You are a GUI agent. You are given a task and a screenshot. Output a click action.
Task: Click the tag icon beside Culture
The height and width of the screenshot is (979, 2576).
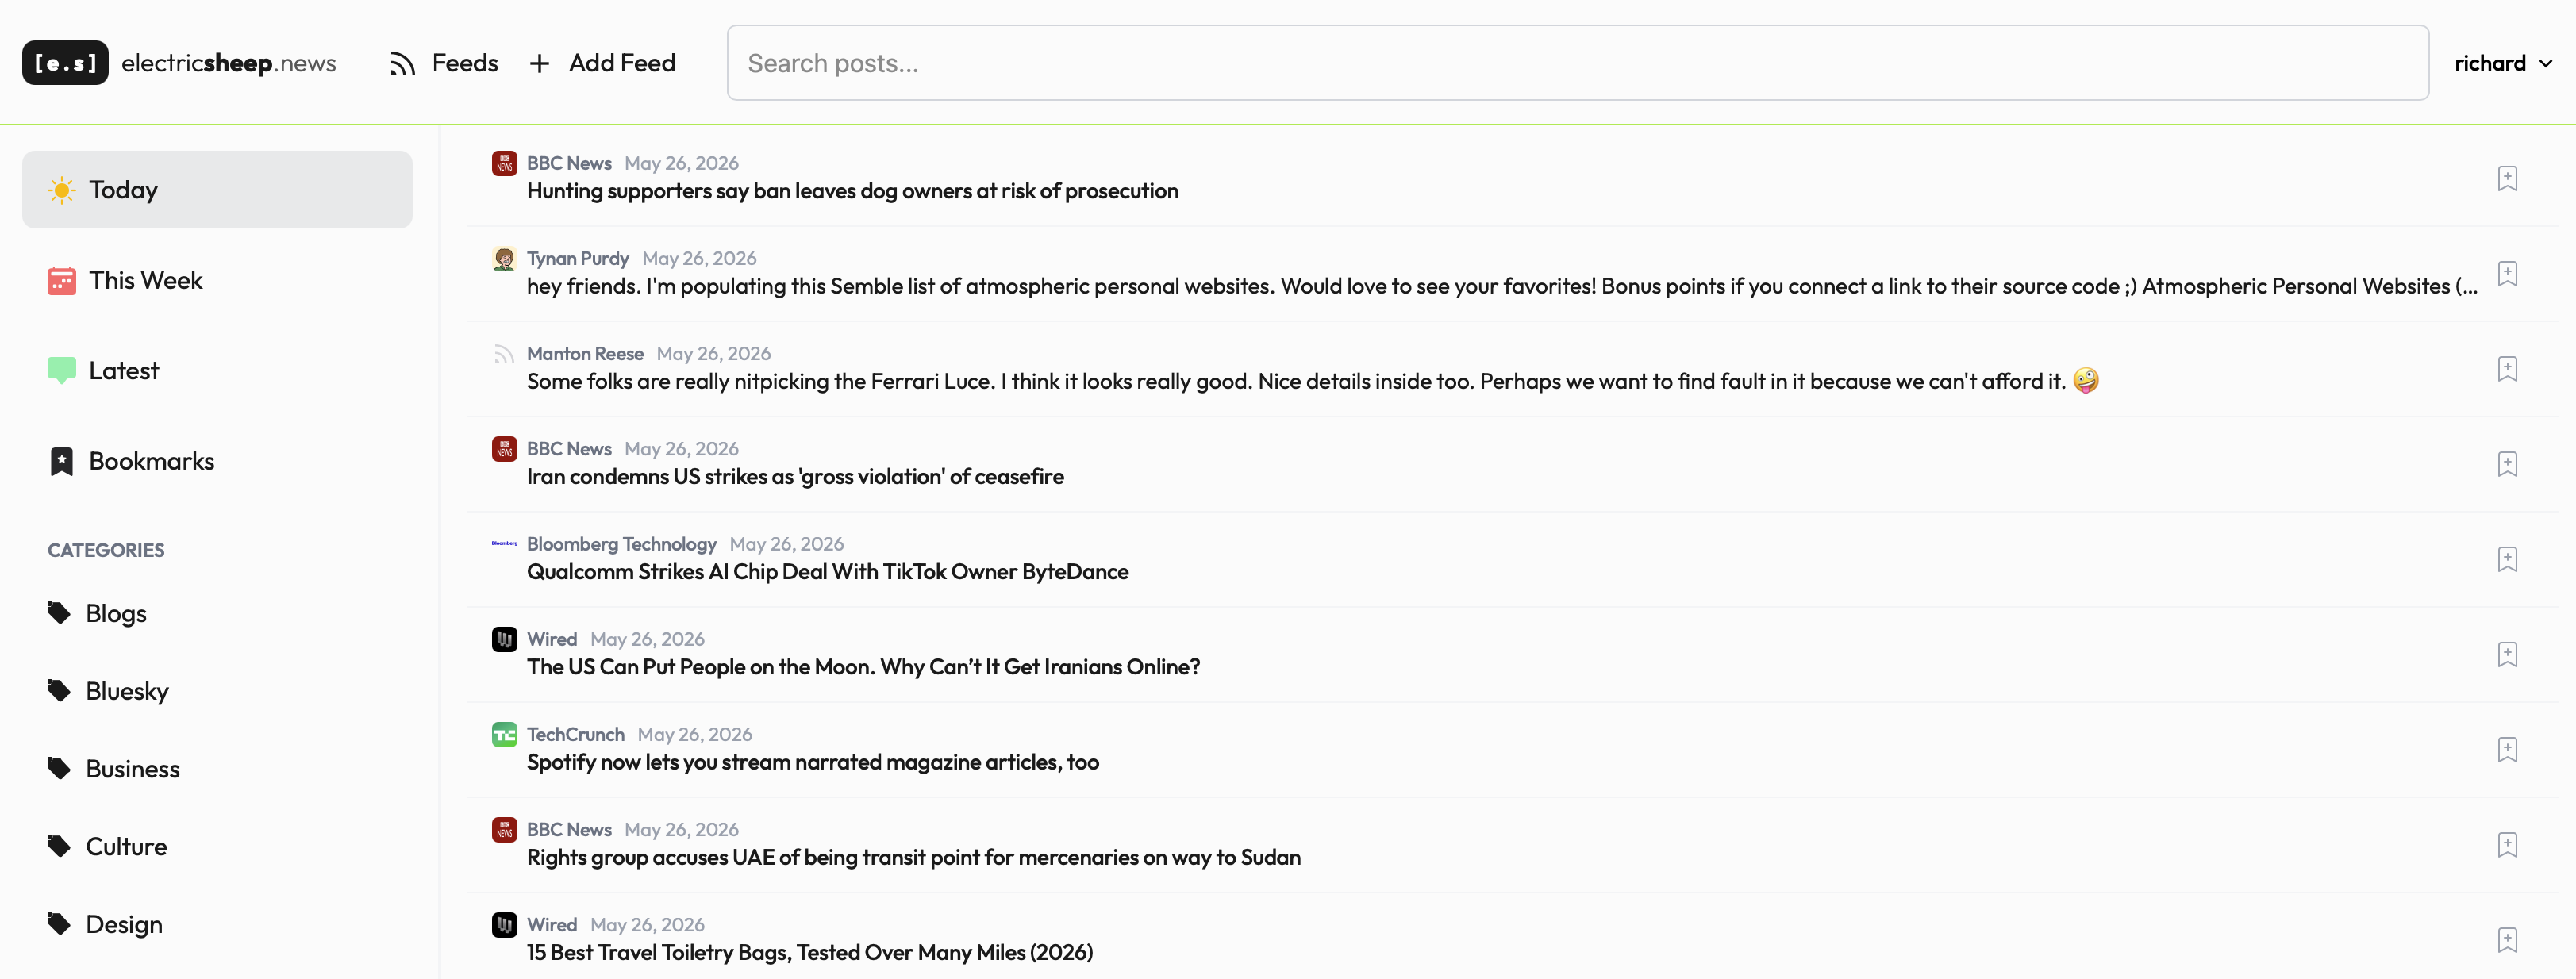point(59,846)
